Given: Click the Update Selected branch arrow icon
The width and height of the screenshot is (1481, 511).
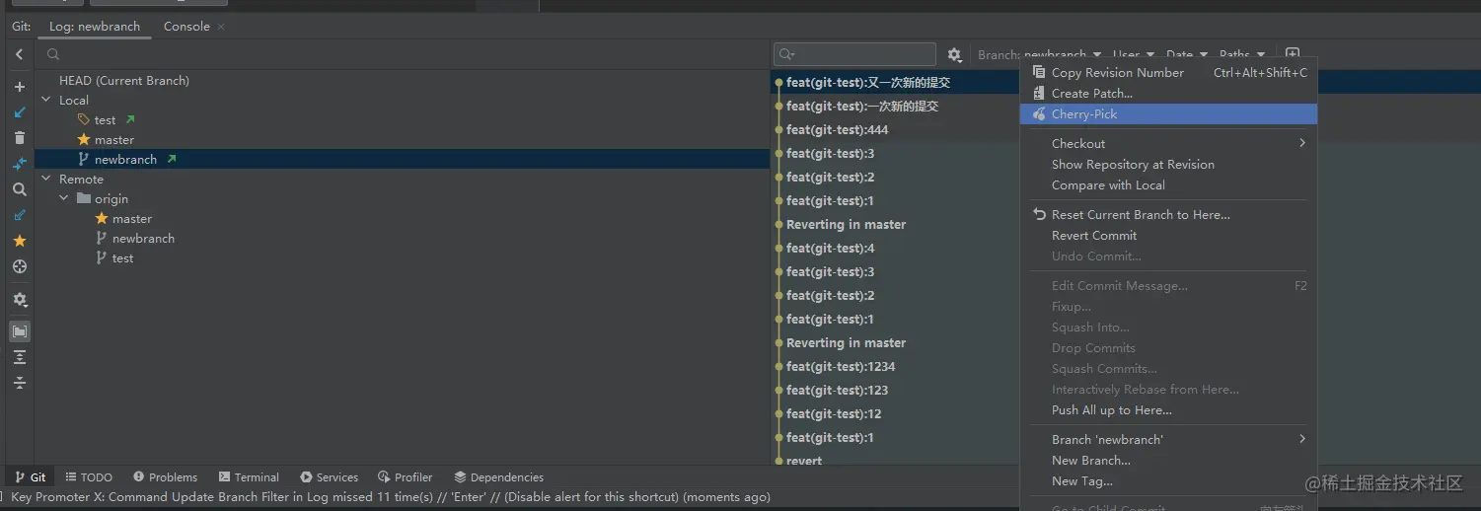Looking at the screenshot, I should tap(20, 112).
